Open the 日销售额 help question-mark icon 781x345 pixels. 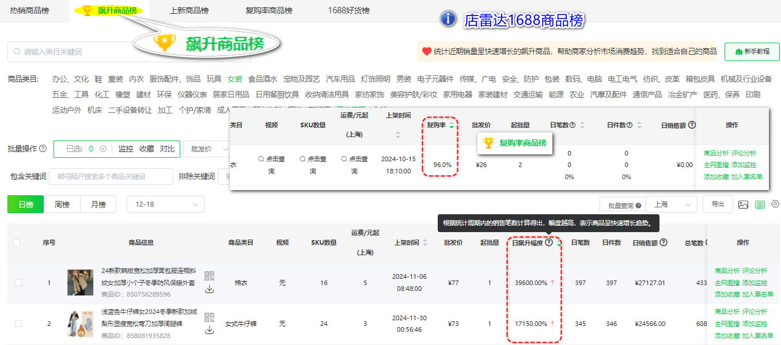point(664,242)
